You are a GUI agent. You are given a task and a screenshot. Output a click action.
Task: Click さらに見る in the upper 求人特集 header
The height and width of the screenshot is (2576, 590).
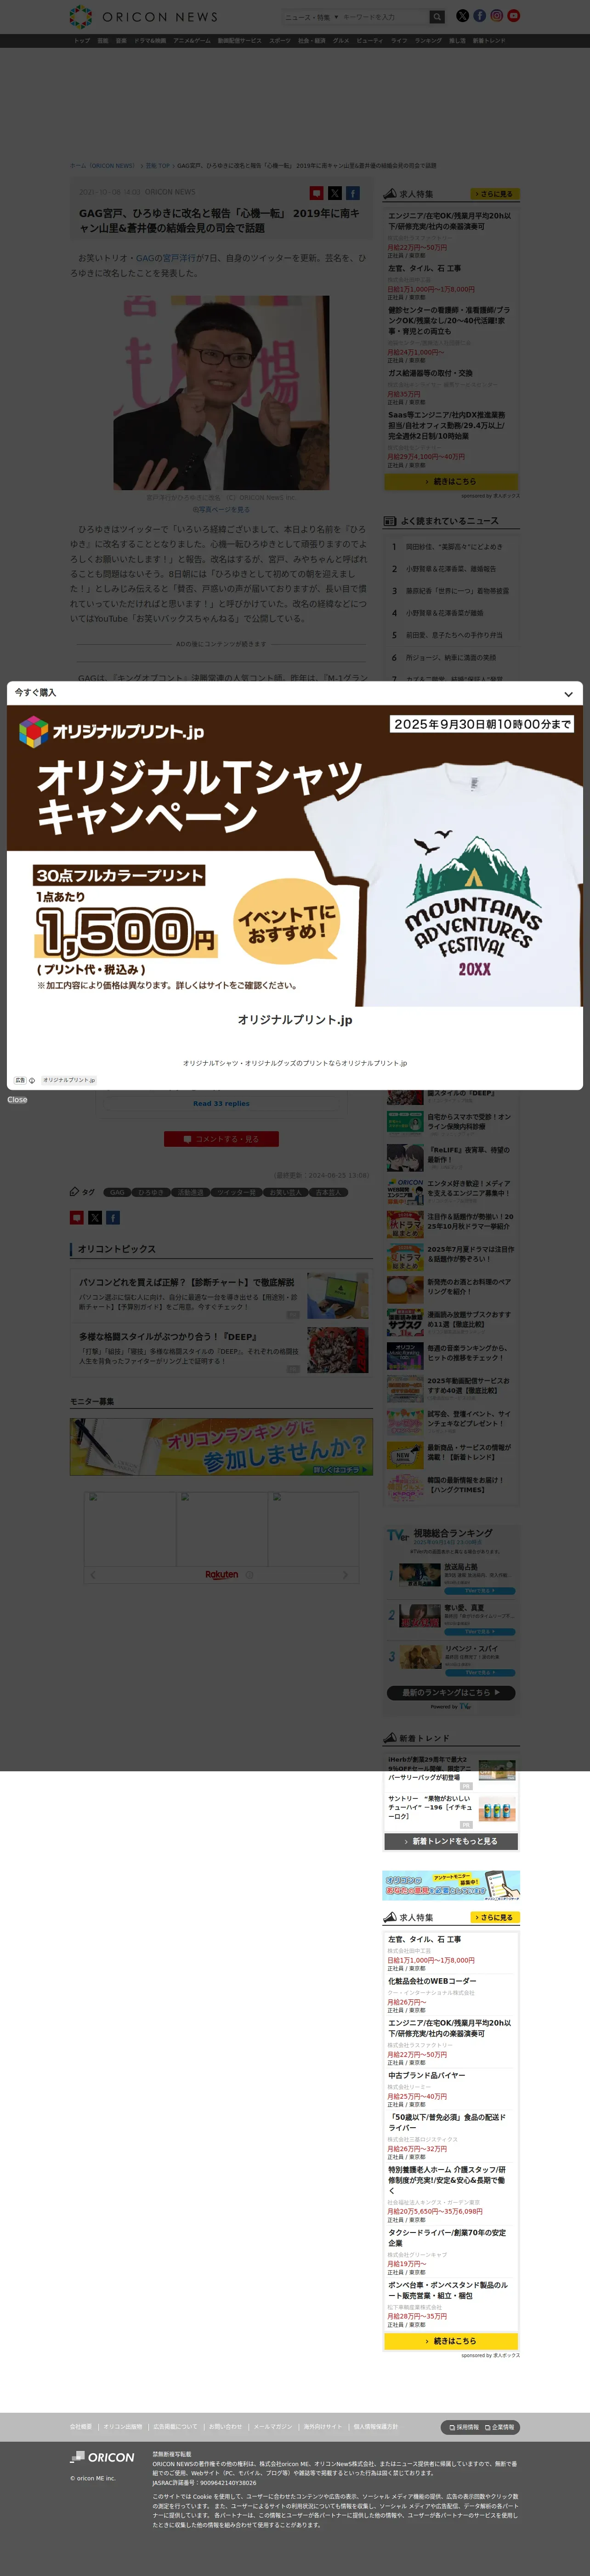click(x=494, y=194)
